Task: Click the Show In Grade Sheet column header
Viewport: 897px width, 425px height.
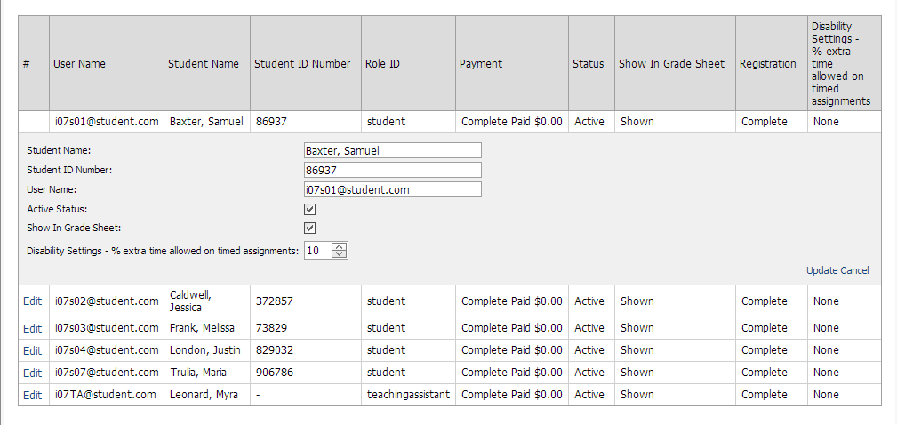Action: tap(671, 64)
